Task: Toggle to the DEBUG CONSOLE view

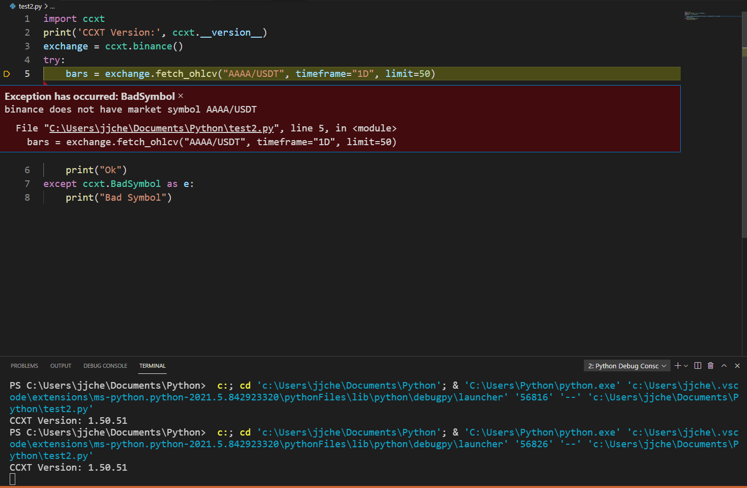Action: (105, 365)
